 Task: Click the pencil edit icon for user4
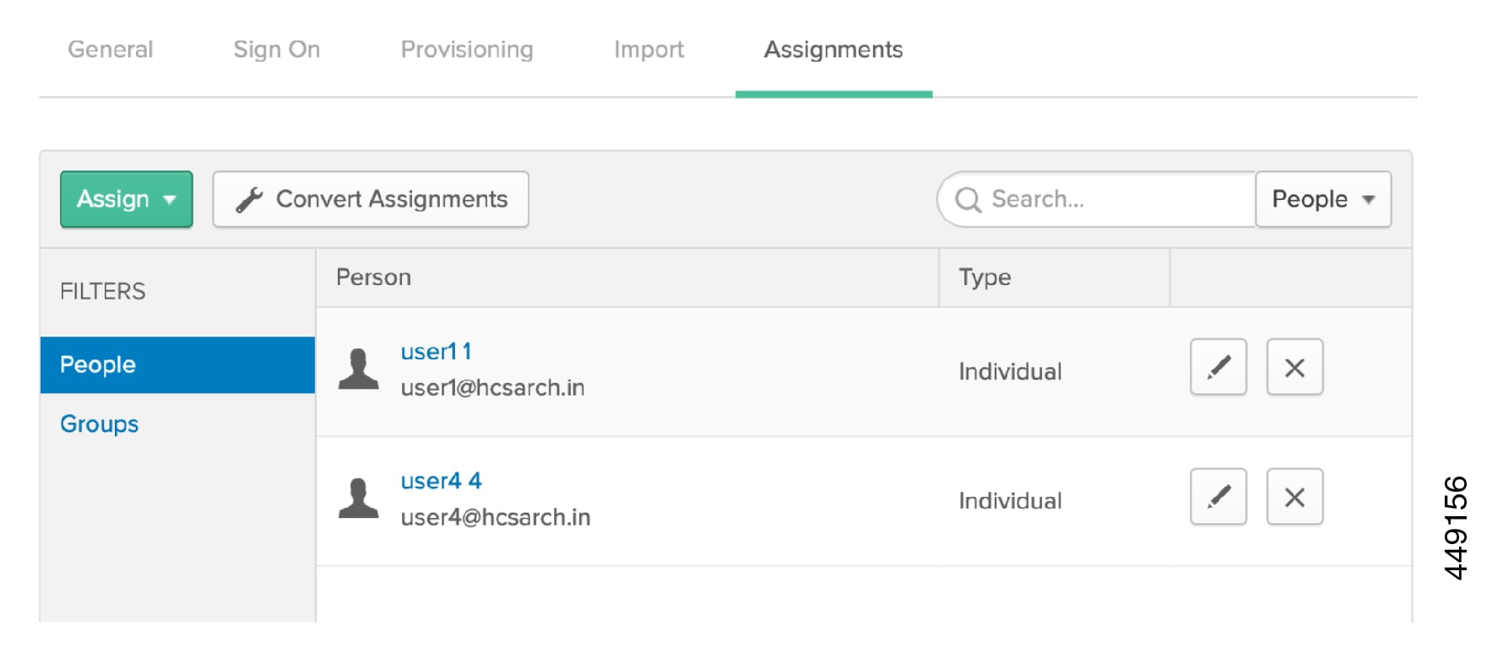point(1218,497)
